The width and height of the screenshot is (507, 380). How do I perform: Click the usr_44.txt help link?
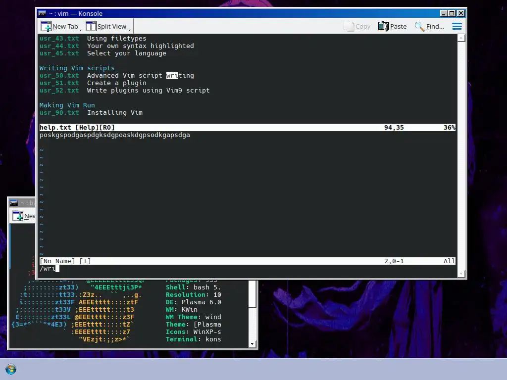point(59,46)
